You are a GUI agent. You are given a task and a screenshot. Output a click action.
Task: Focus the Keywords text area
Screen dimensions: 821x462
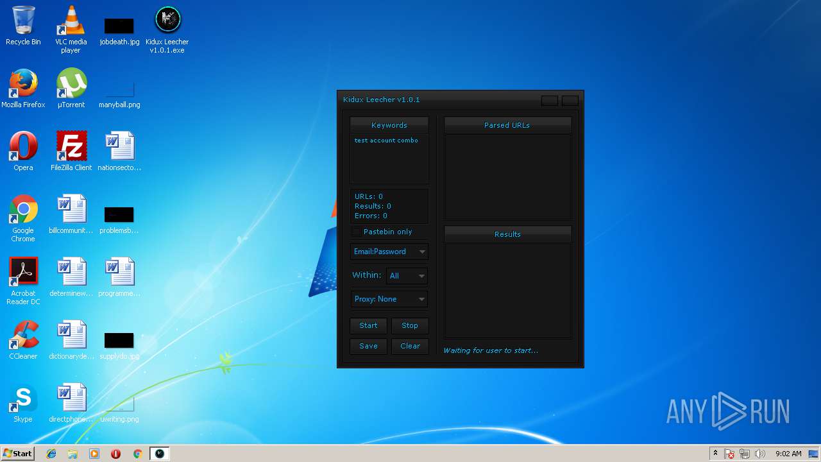389,158
